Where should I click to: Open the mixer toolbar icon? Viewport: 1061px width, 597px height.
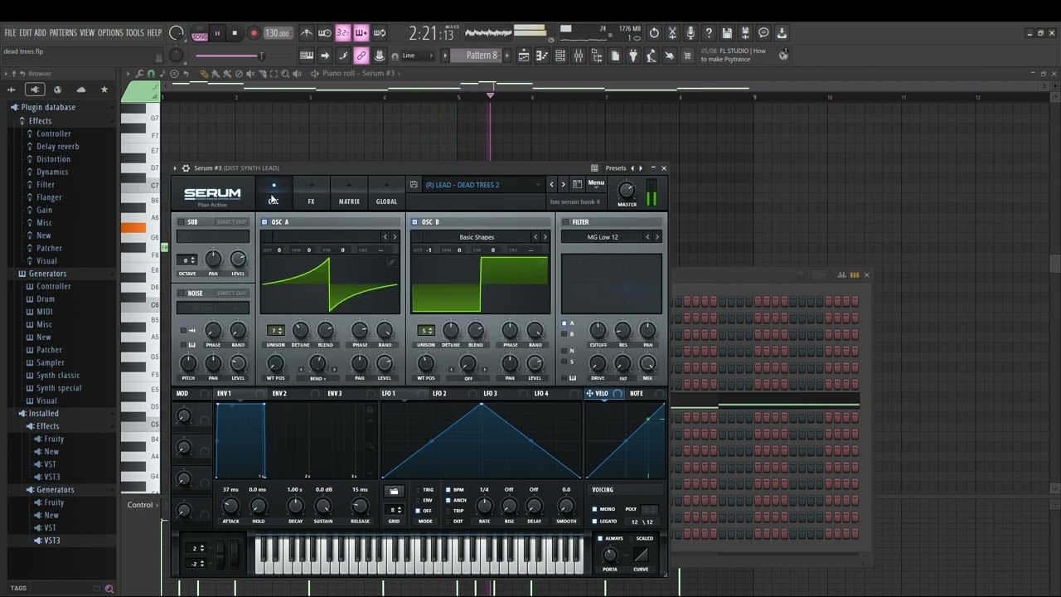(x=579, y=56)
